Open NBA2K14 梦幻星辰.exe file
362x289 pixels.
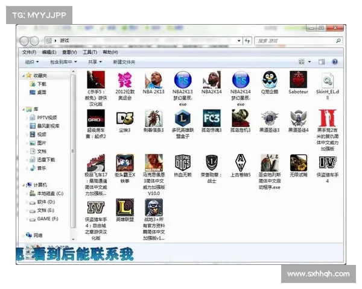tap(241, 79)
